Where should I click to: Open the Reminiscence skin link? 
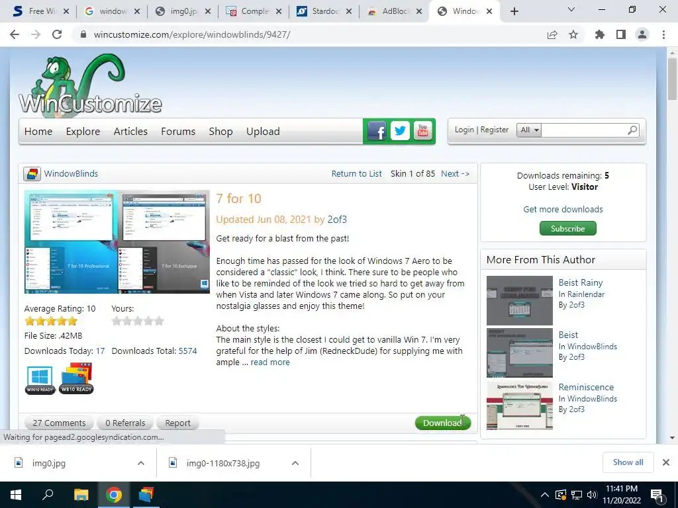click(586, 387)
